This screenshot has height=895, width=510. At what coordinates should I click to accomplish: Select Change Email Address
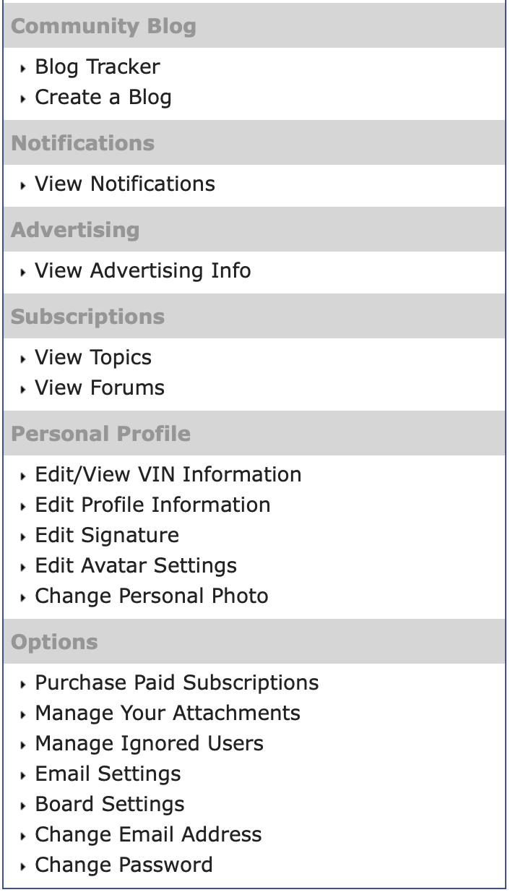pos(149,835)
